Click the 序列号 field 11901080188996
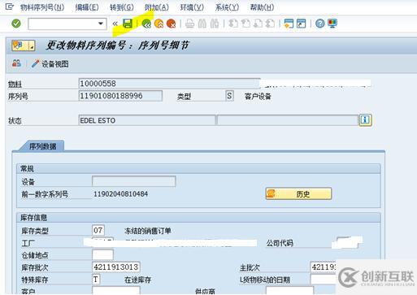417x295 pixels. tap(120, 96)
